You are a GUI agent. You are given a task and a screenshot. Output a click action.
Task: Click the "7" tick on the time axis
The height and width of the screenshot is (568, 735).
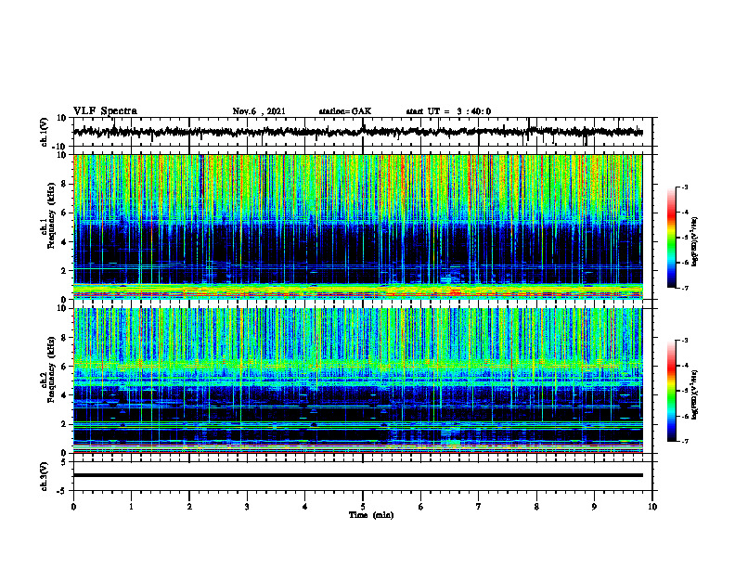pyautogui.click(x=479, y=507)
